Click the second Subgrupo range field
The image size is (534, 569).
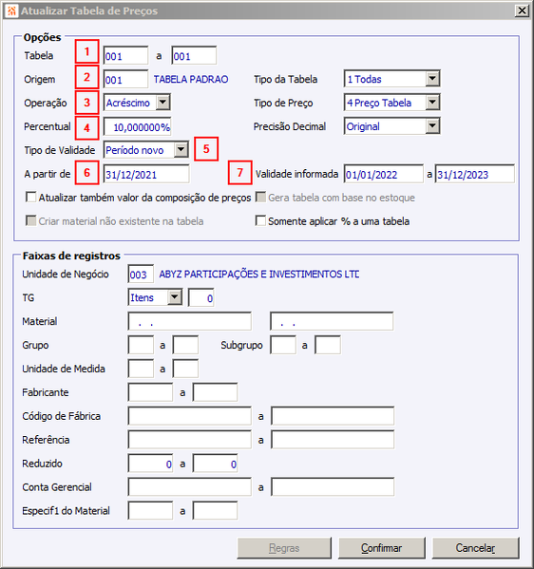[x=328, y=345]
